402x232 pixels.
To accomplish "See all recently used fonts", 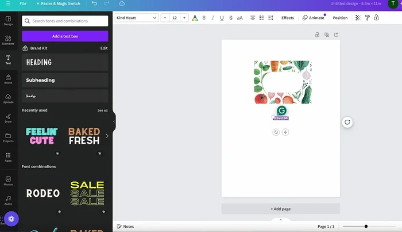I will 102,110.
